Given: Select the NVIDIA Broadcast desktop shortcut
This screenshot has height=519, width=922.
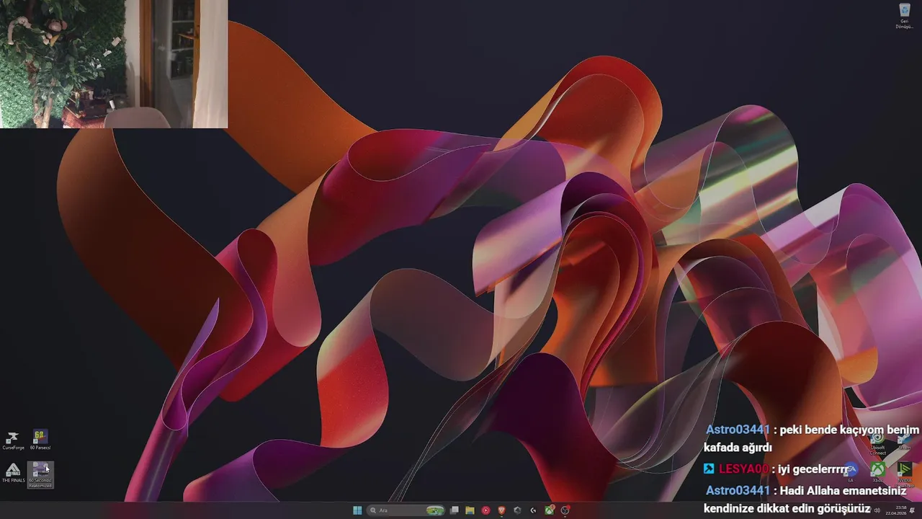Looking at the screenshot, I should tap(904, 474).
